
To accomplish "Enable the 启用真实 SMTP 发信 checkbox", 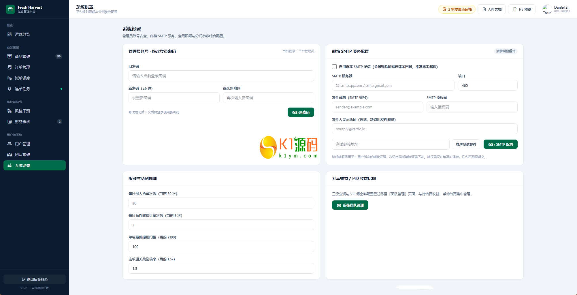I will 334,67.
